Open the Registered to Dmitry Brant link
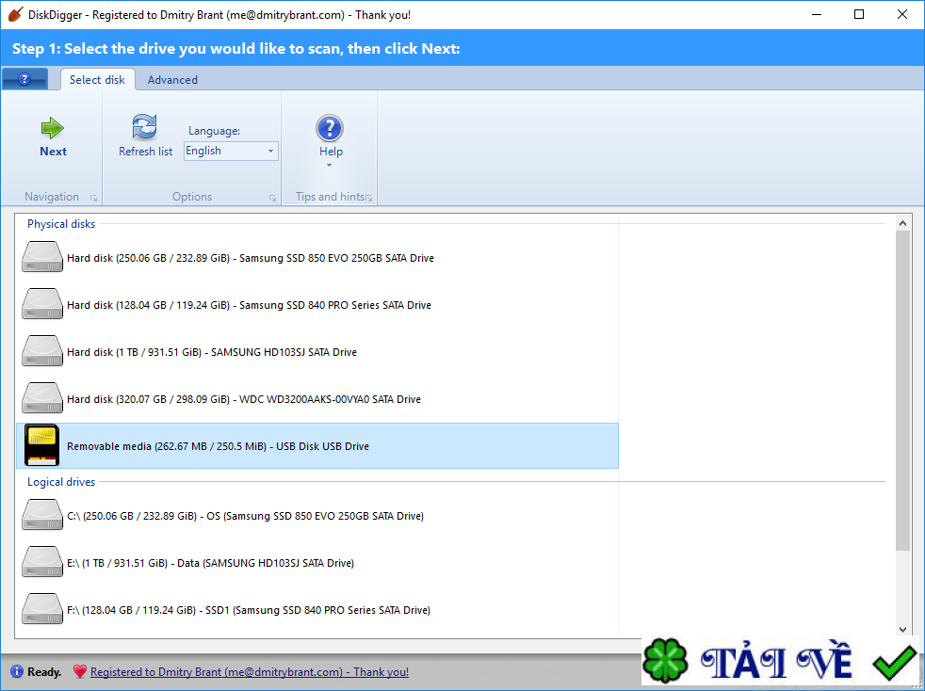 click(x=250, y=672)
